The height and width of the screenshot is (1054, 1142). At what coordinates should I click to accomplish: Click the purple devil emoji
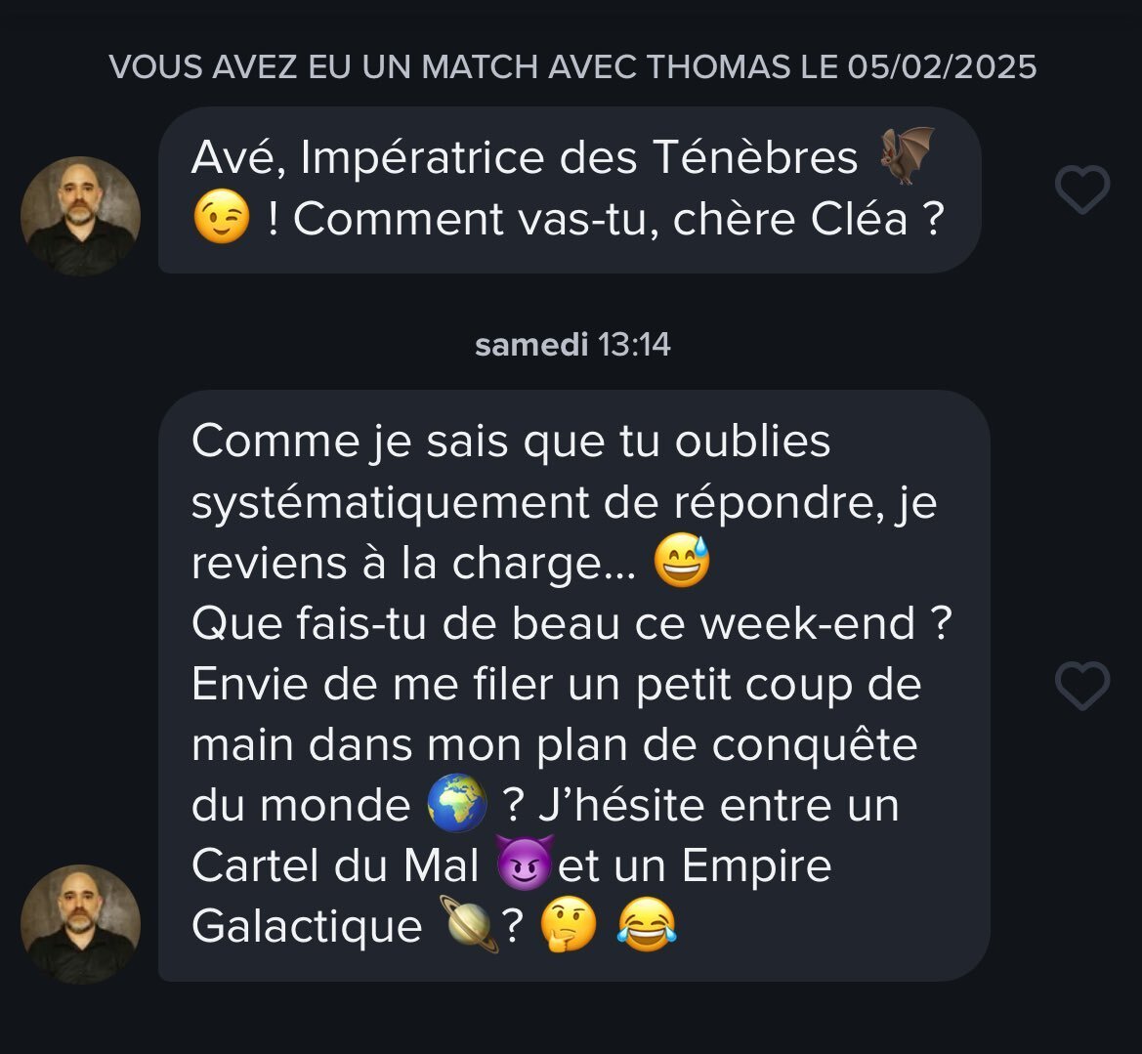[x=525, y=864]
